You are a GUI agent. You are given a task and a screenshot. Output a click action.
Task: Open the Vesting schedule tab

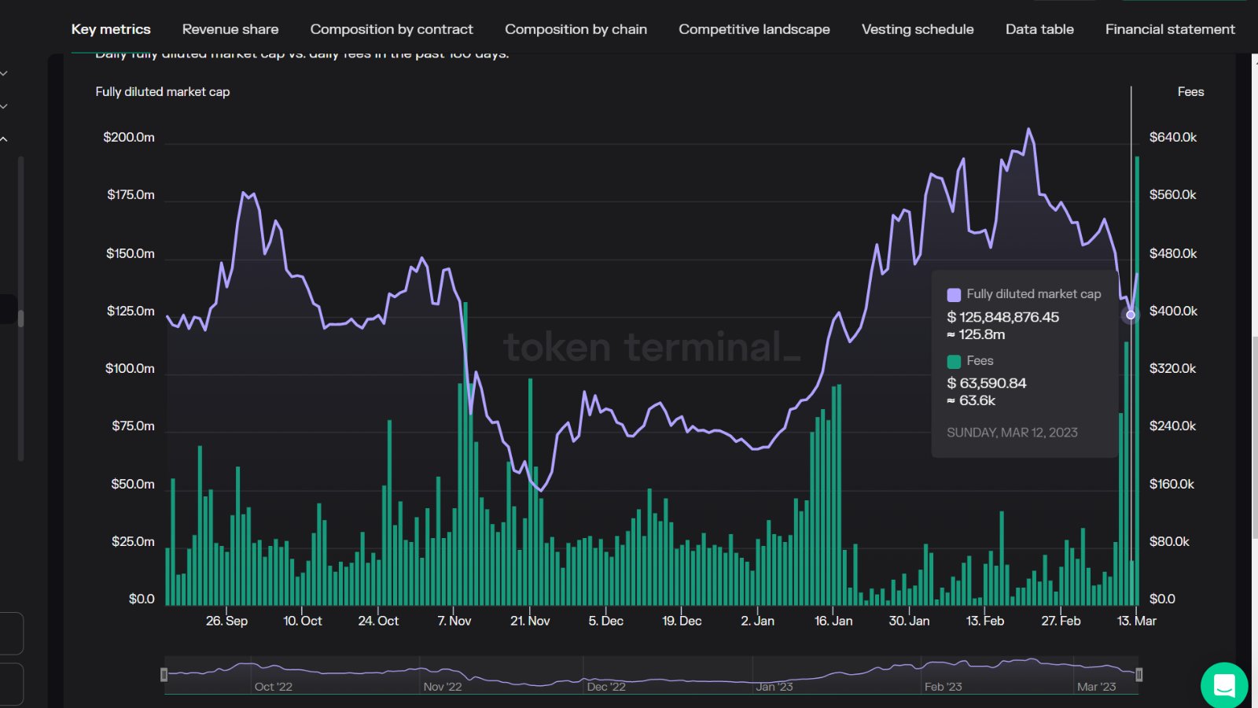(x=918, y=29)
